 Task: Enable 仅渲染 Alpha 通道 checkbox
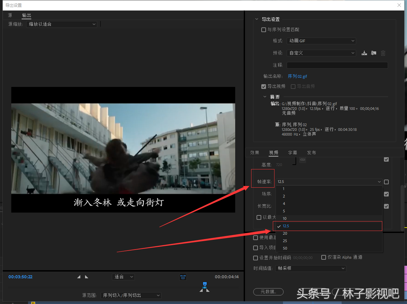[x=324, y=257]
